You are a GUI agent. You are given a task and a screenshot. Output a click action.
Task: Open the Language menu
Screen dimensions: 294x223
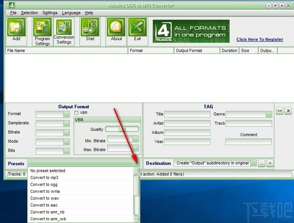point(71,13)
